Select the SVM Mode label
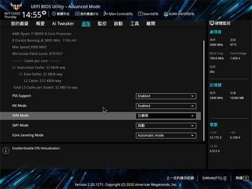Viewport: 252px width, 189px height. pos(20,115)
